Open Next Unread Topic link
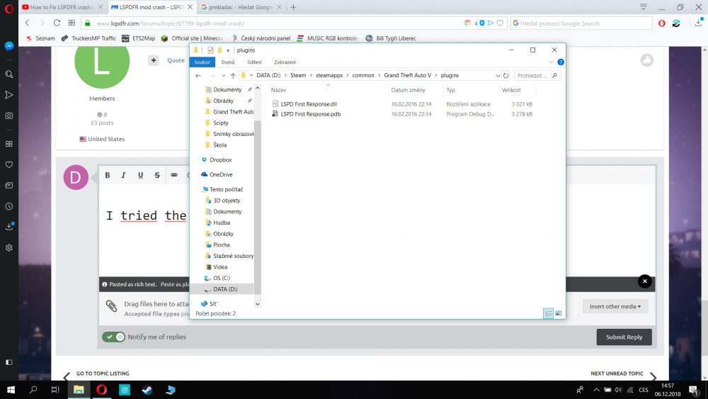 point(617,373)
